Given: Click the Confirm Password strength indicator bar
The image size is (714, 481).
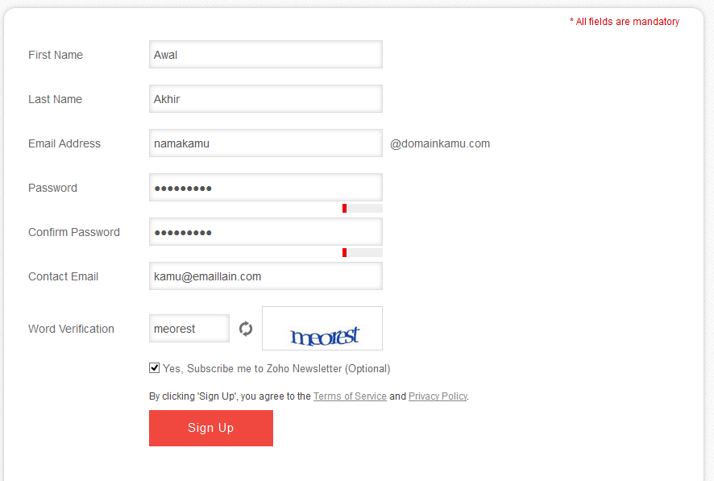Looking at the screenshot, I should (x=363, y=252).
